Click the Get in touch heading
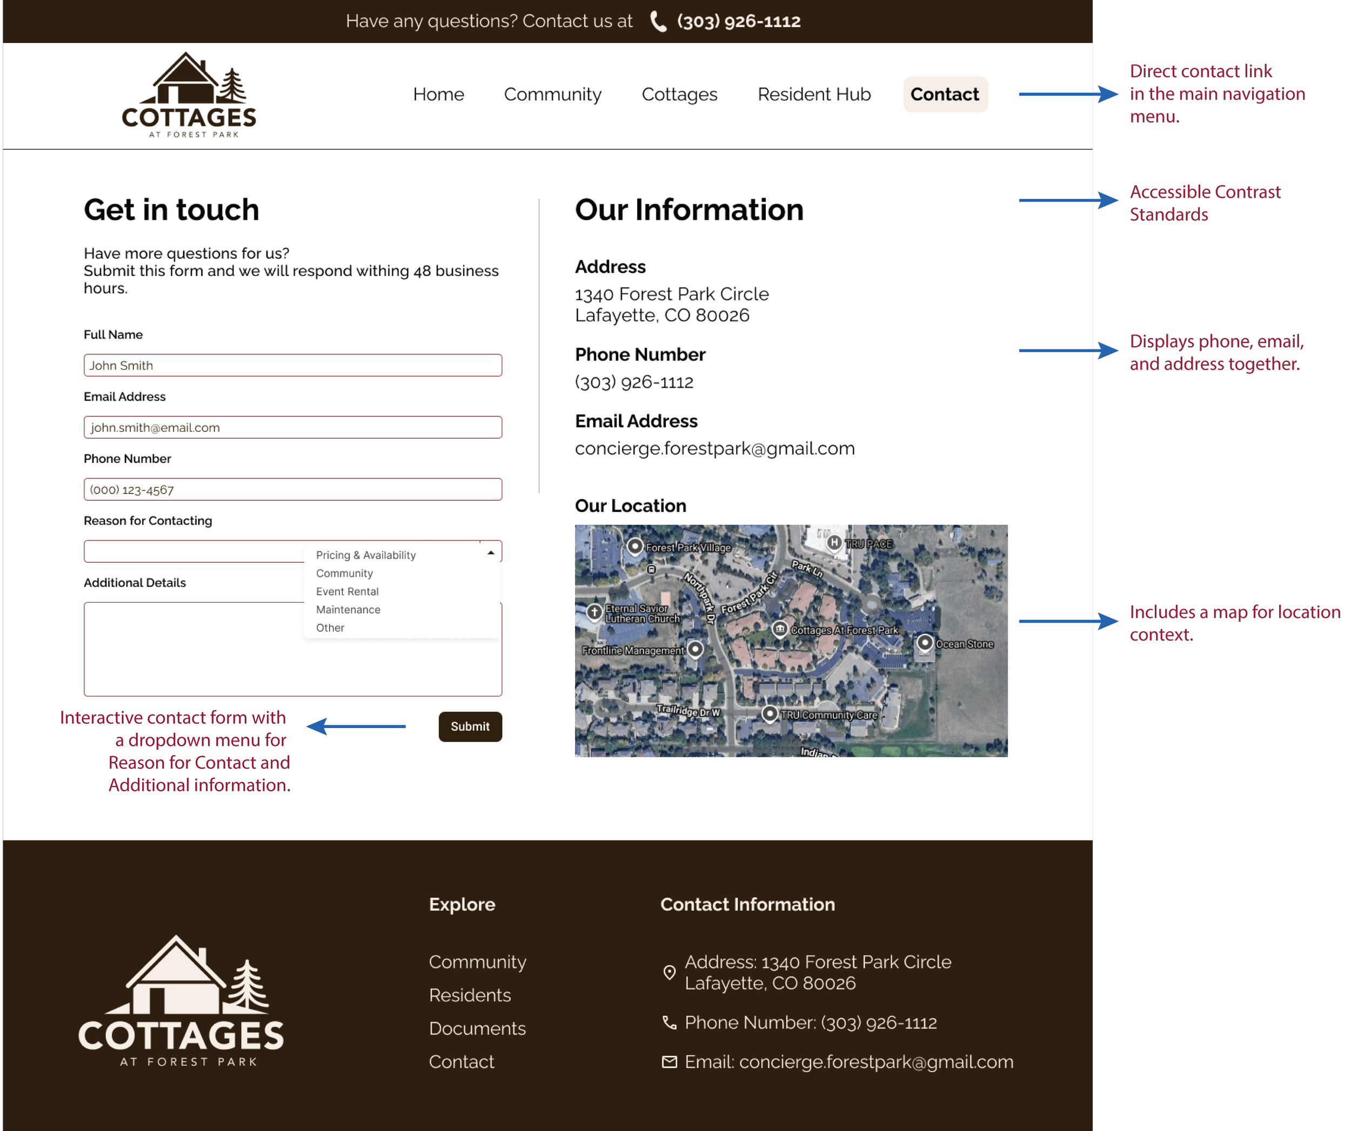 pyautogui.click(x=171, y=210)
